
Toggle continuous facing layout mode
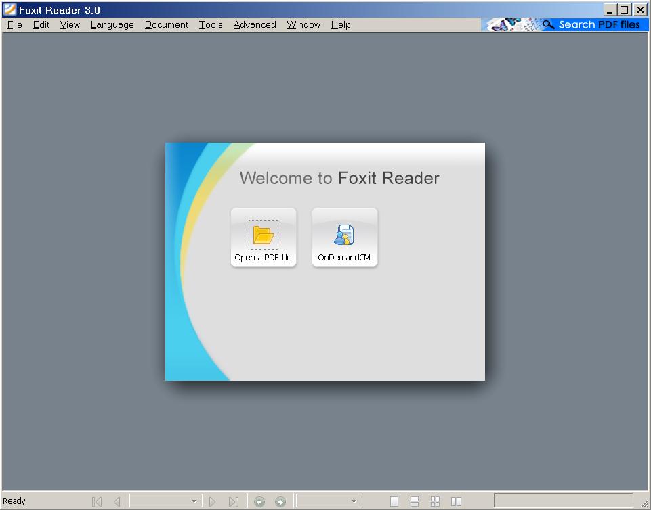(435, 501)
